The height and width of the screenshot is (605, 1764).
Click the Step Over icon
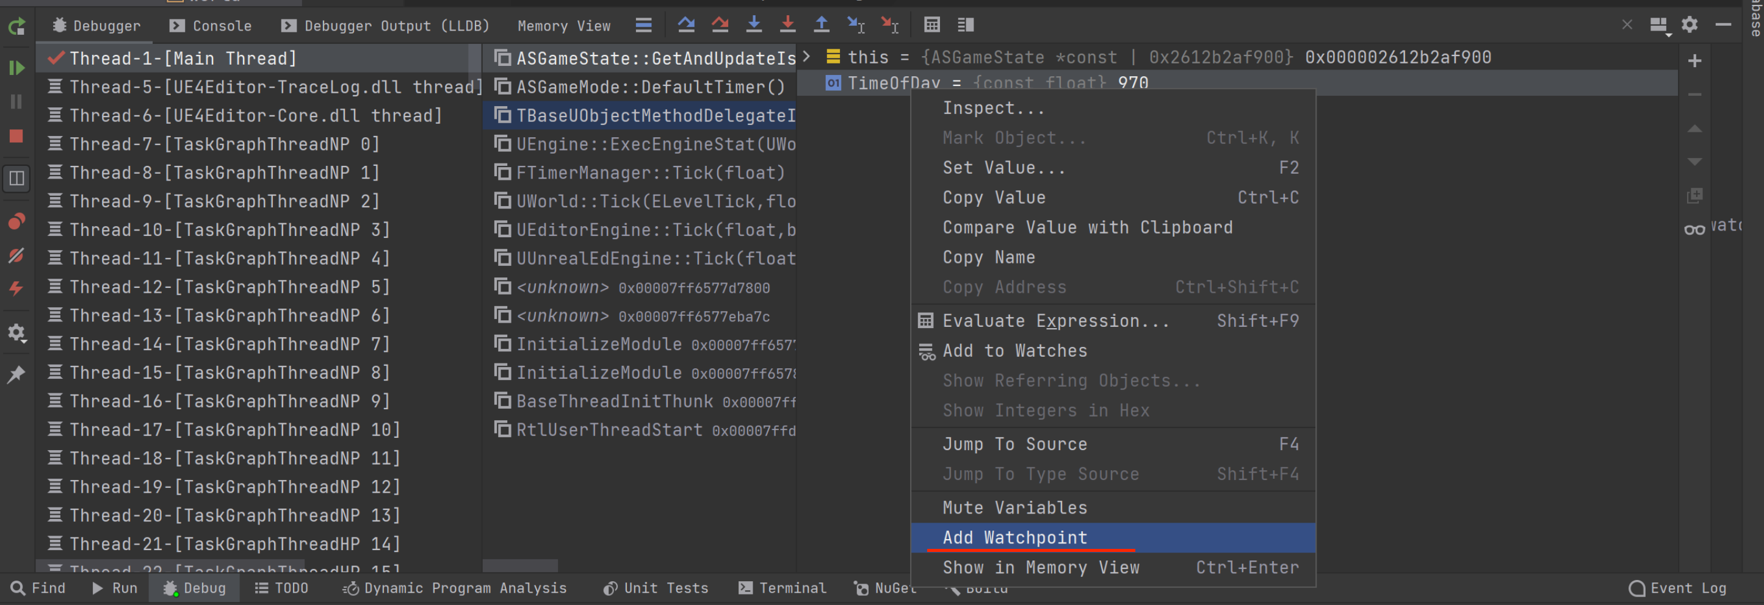tap(686, 26)
